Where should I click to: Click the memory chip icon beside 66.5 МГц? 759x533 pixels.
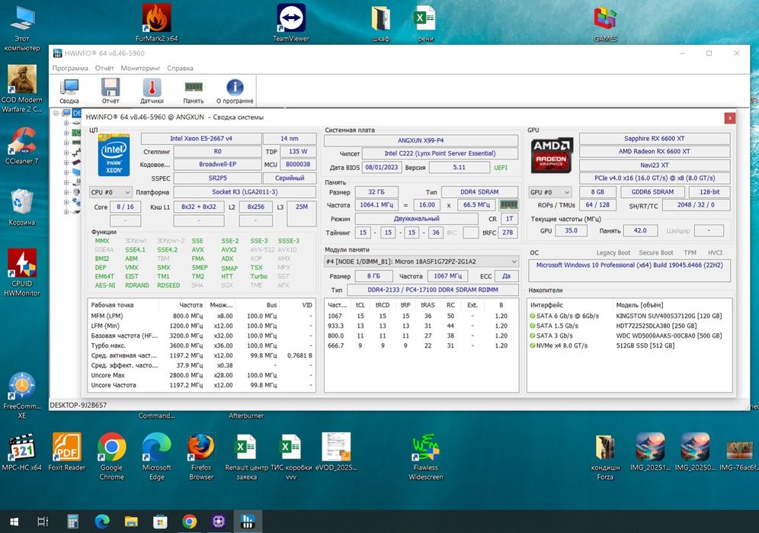pyautogui.click(x=509, y=205)
